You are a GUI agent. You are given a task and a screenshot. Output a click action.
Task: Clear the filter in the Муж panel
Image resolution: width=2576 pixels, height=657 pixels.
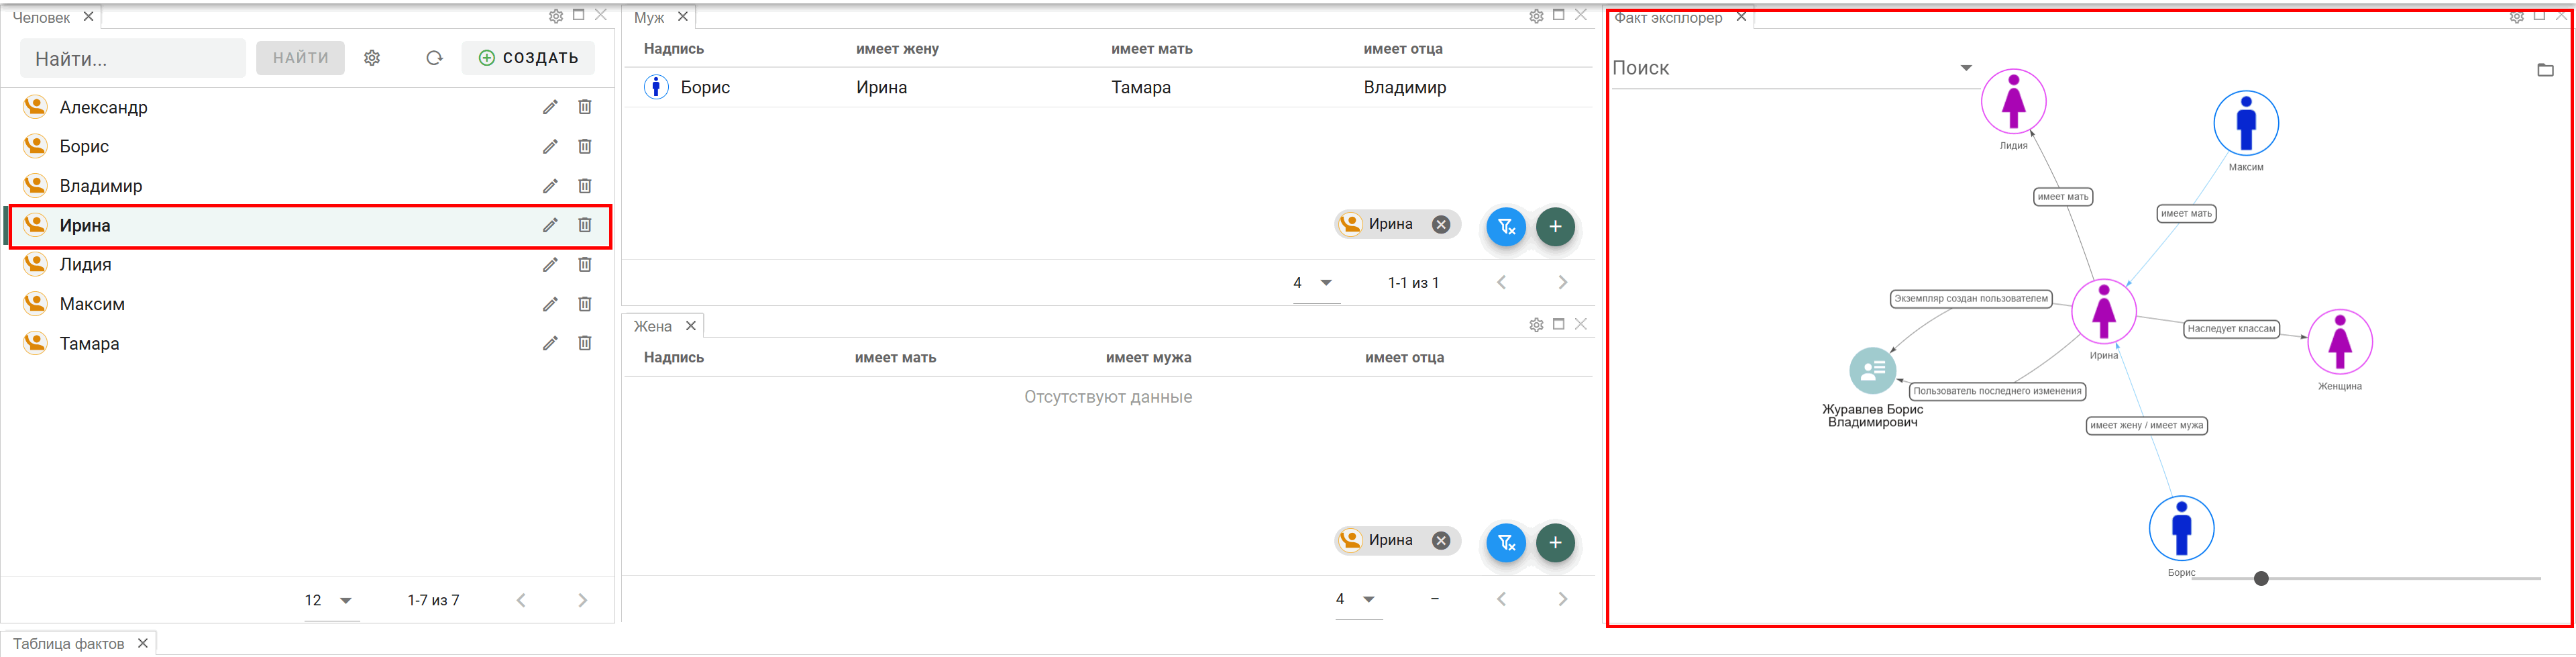pyautogui.click(x=1506, y=227)
